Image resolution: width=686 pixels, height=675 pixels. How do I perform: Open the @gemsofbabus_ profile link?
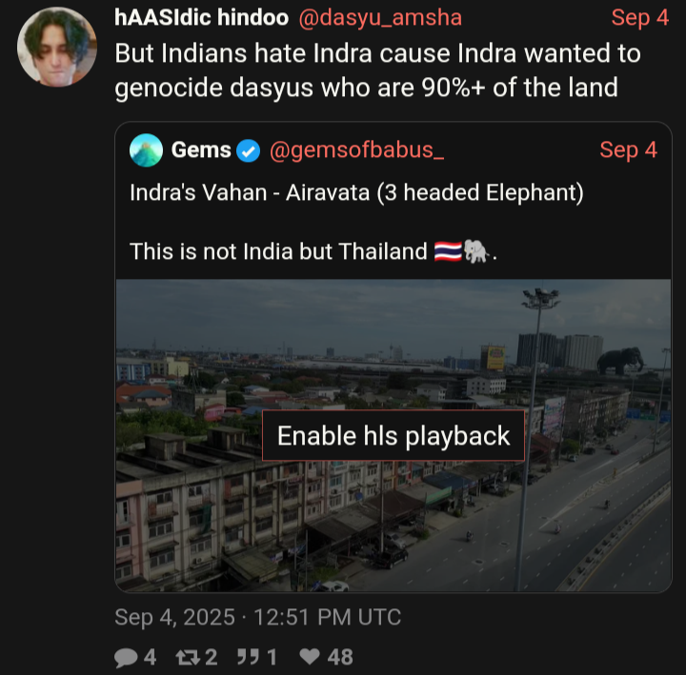[x=357, y=150]
